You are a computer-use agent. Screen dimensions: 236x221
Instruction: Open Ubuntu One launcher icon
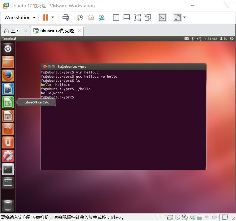click(8, 143)
